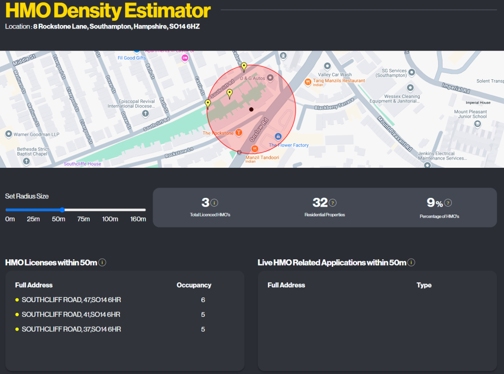Click black centre dot of search radius
Screen dimensions: 504x374
point(252,110)
